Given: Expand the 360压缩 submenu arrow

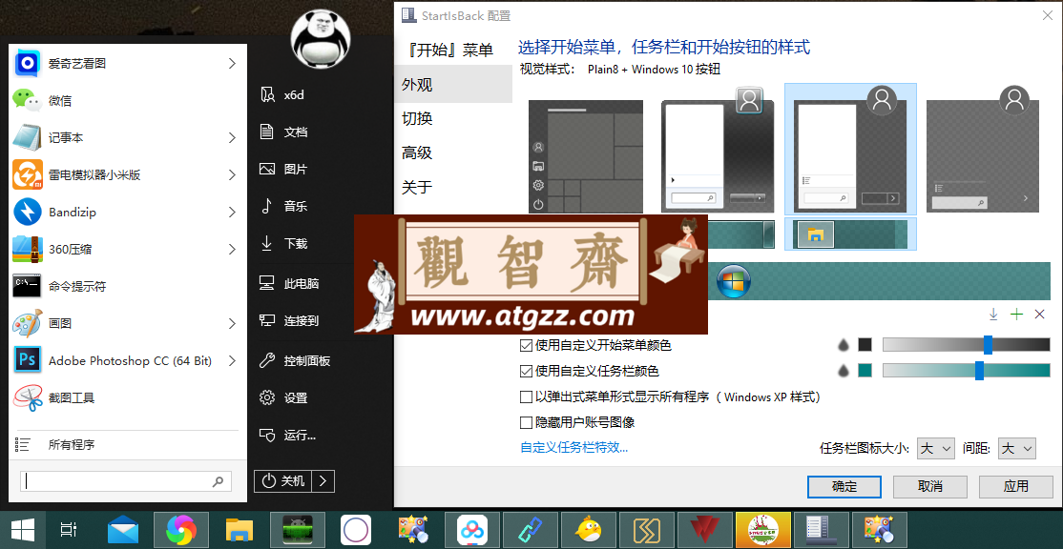Looking at the screenshot, I should pos(232,249).
